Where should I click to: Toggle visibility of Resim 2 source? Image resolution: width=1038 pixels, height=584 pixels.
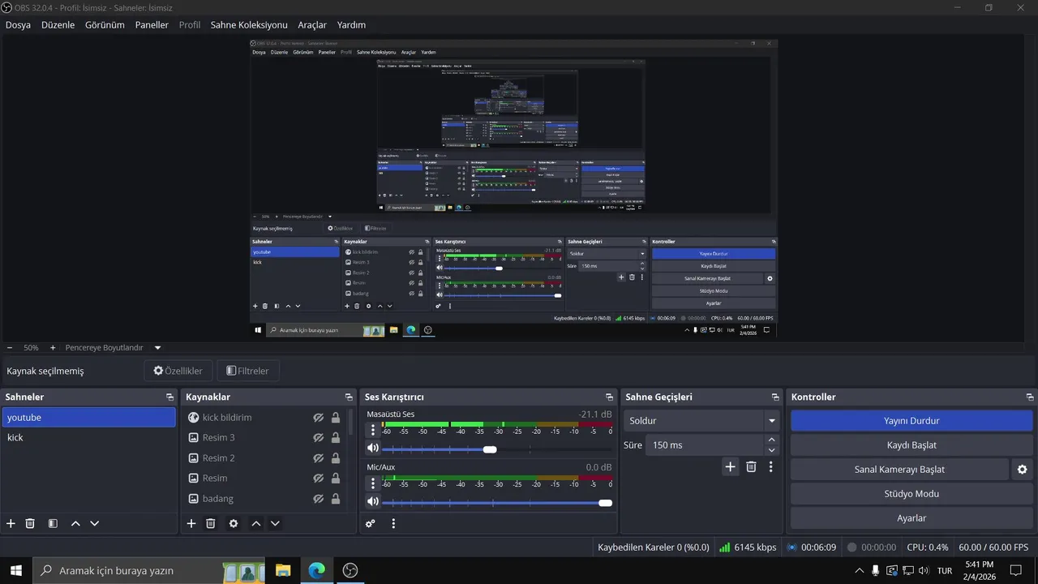319,458
